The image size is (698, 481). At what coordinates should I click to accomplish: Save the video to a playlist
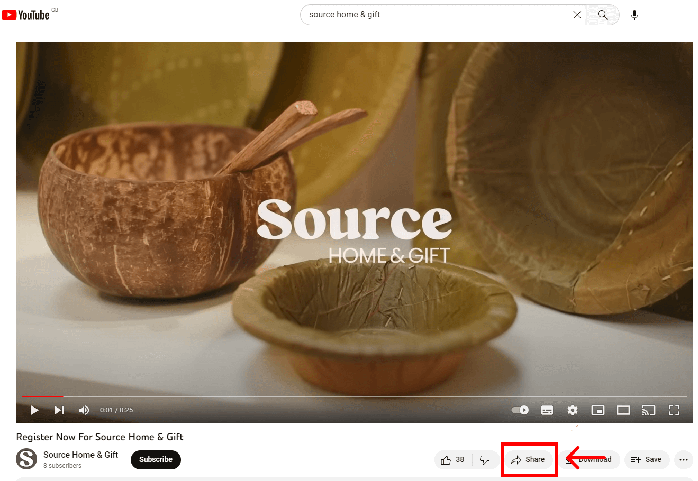coord(647,460)
